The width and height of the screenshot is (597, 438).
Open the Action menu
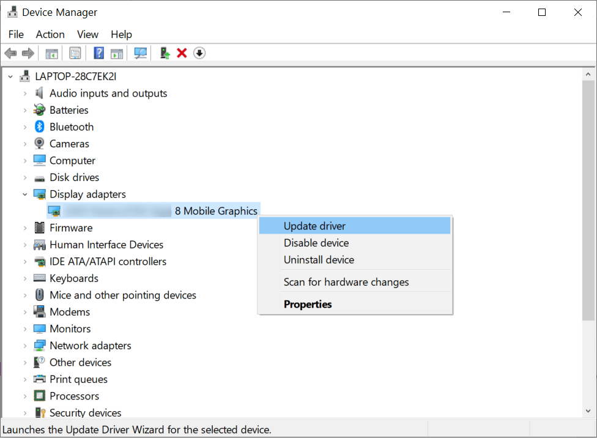coord(50,34)
